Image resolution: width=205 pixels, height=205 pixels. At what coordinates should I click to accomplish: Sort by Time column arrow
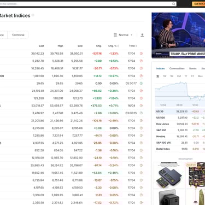(136, 46)
